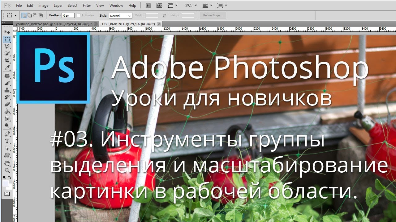Viewport: 396px width, 222px height.
Task: Reset default foreground and background colors
Action: [4, 177]
